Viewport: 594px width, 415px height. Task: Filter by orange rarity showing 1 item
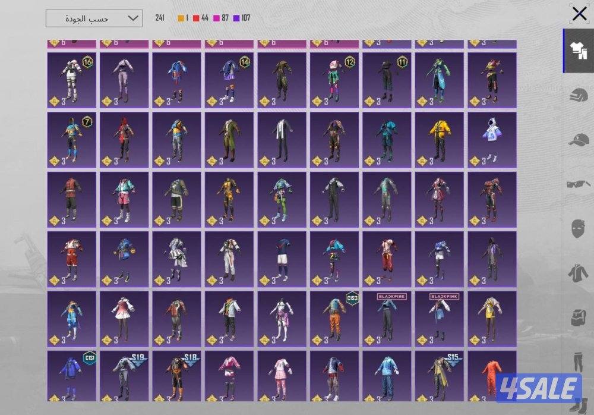click(x=182, y=18)
